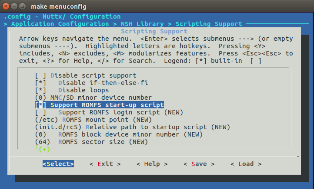
Task: Click the (+) more-items scroll indicator
Action: [44, 149]
